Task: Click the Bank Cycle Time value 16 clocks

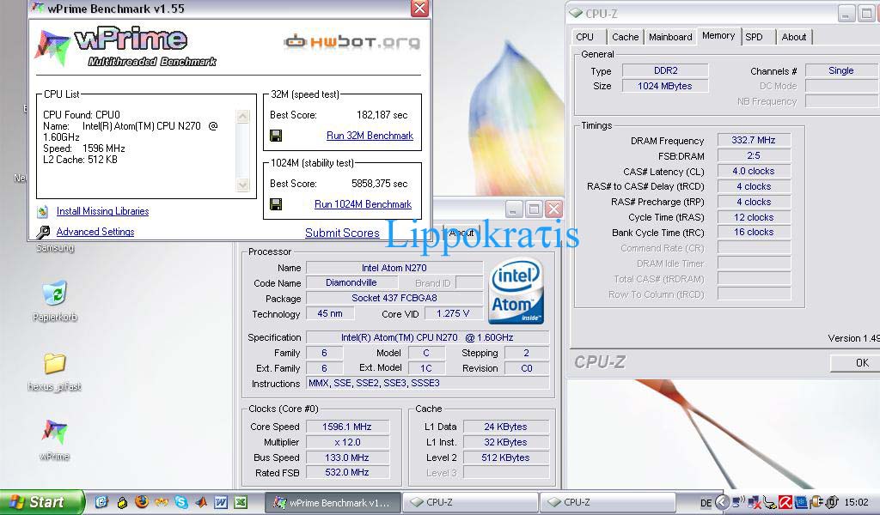Action: [754, 232]
